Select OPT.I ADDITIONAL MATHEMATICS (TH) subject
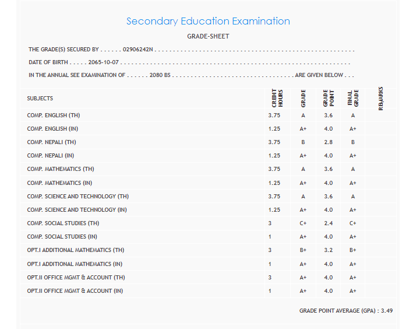413x329 pixels. 76,250
